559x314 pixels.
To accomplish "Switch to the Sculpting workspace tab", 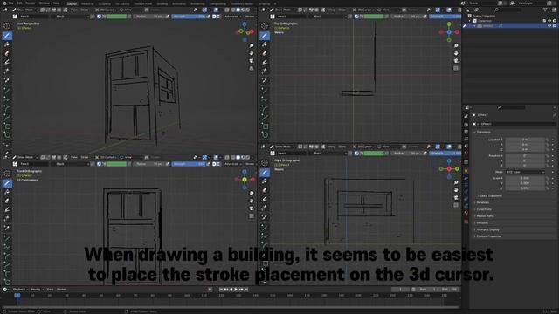I will point(105,3).
